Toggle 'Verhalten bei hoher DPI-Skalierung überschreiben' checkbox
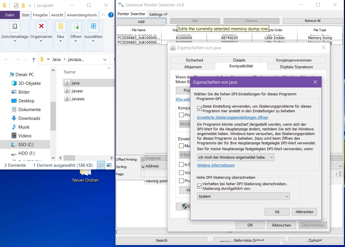This screenshot has width=345, height=247. tap(199, 186)
